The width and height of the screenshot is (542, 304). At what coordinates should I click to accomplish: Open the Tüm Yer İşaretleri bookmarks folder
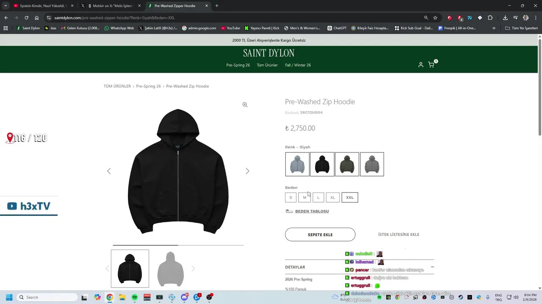(x=522, y=28)
